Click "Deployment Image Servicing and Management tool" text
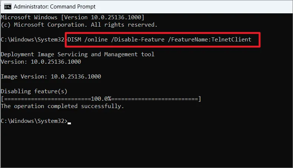The image size is (293, 168). 77,54
